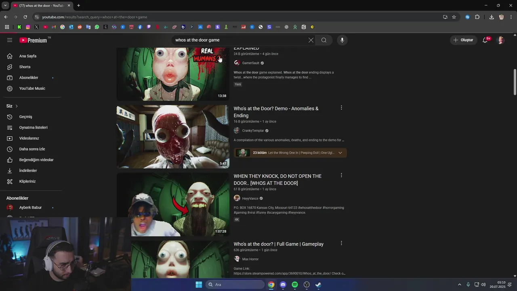
Task: Go to the HeyyVance channel
Action: pos(250,198)
